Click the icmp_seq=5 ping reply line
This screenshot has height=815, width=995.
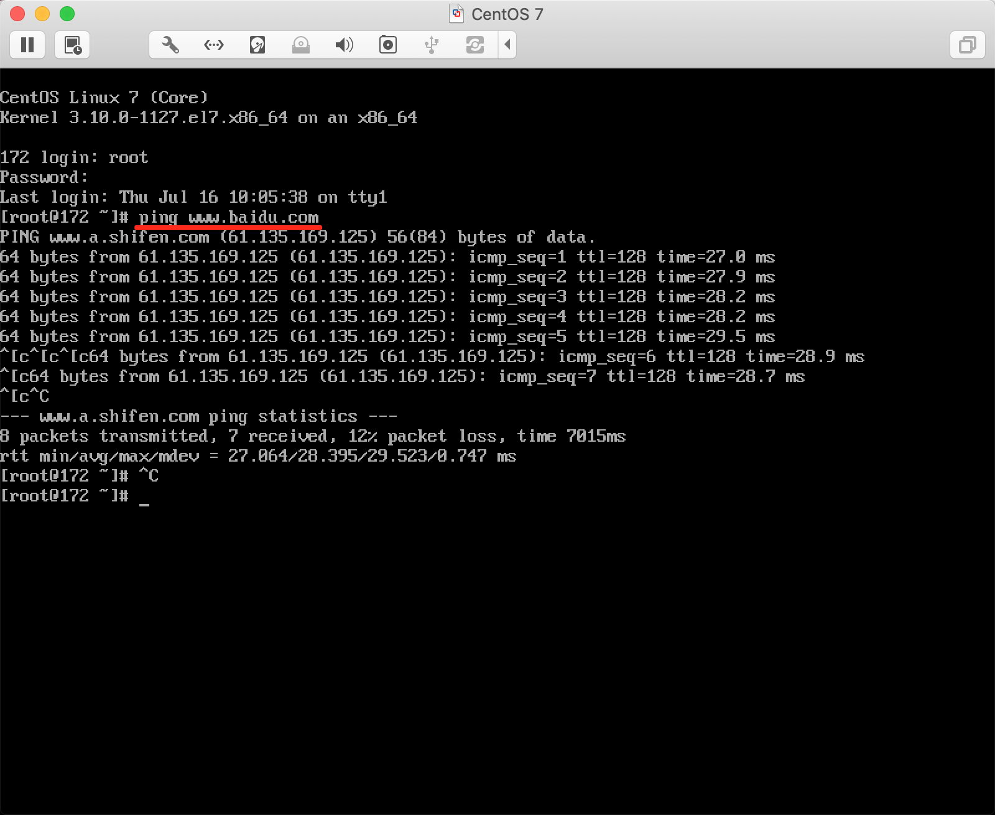pyautogui.click(x=387, y=337)
